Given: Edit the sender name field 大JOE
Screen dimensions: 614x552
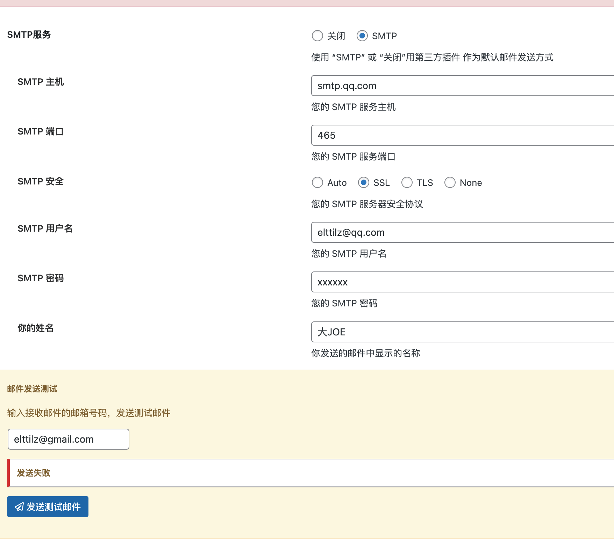Looking at the screenshot, I should [462, 332].
